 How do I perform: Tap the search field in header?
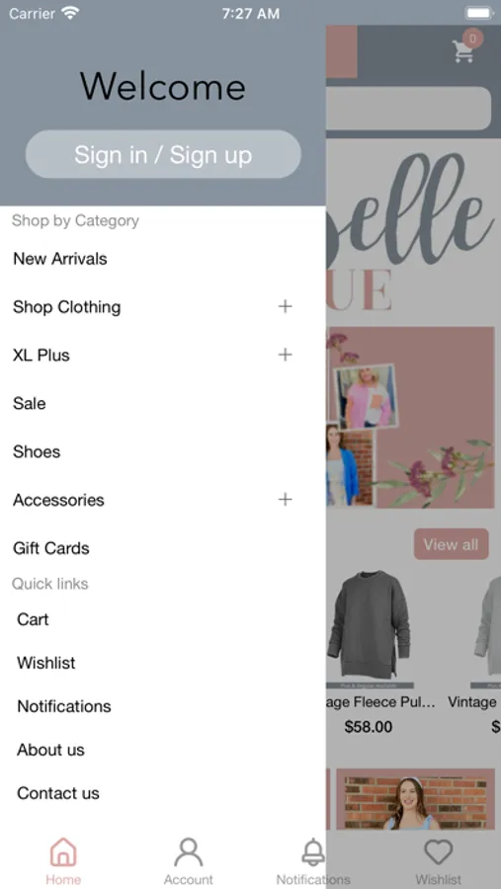(x=408, y=108)
